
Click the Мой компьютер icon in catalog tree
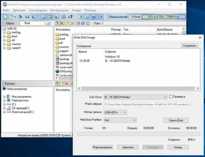[x=4, y=89]
